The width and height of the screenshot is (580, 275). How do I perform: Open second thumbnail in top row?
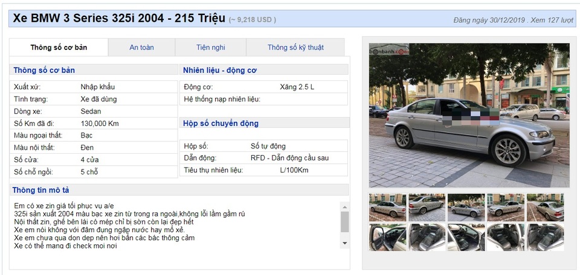coord(427,207)
